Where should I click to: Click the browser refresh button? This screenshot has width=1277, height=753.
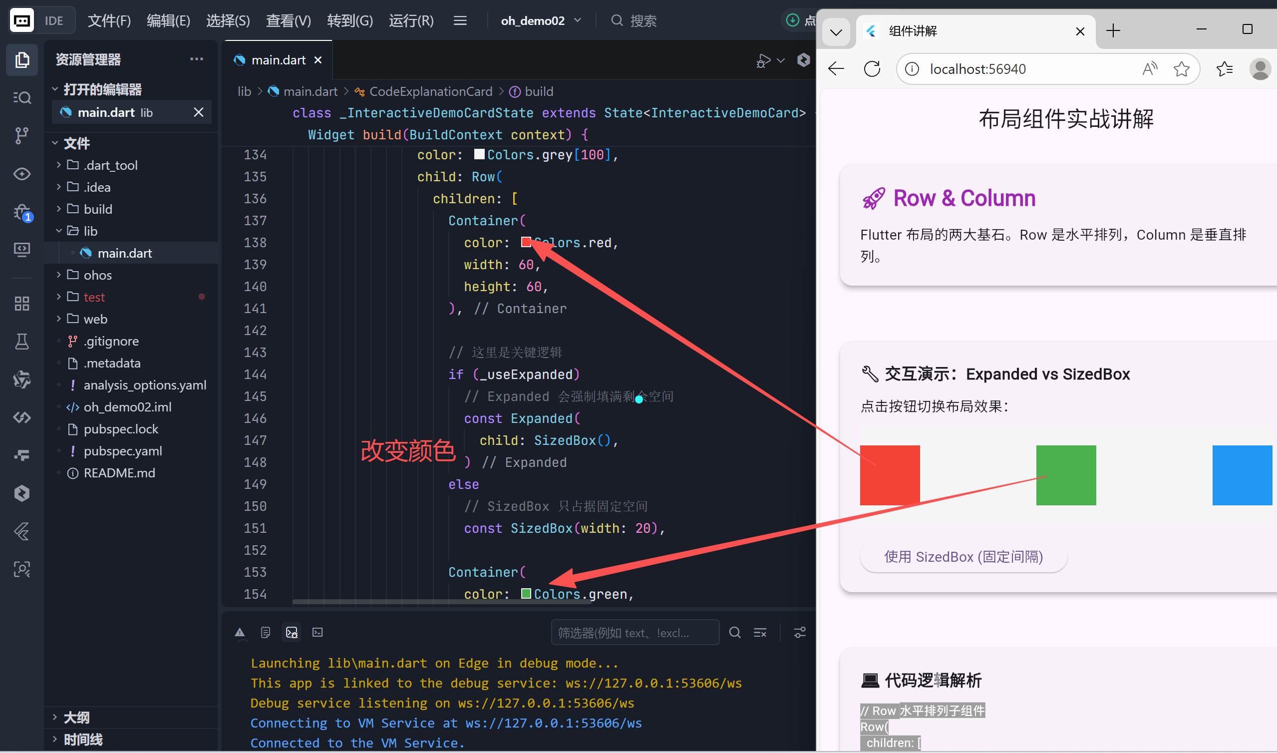(872, 69)
